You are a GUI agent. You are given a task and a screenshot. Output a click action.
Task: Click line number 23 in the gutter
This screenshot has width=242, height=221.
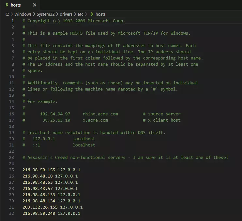coord(12,158)
